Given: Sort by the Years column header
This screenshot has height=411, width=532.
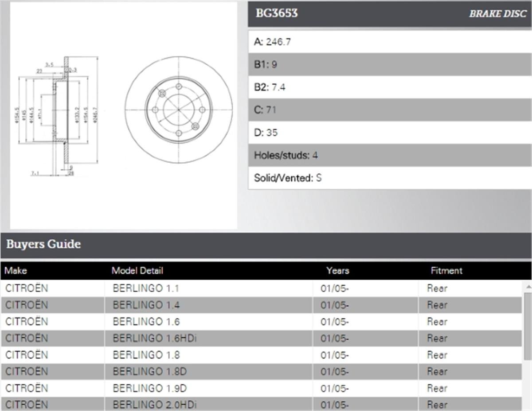Looking at the screenshot, I should (338, 270).
